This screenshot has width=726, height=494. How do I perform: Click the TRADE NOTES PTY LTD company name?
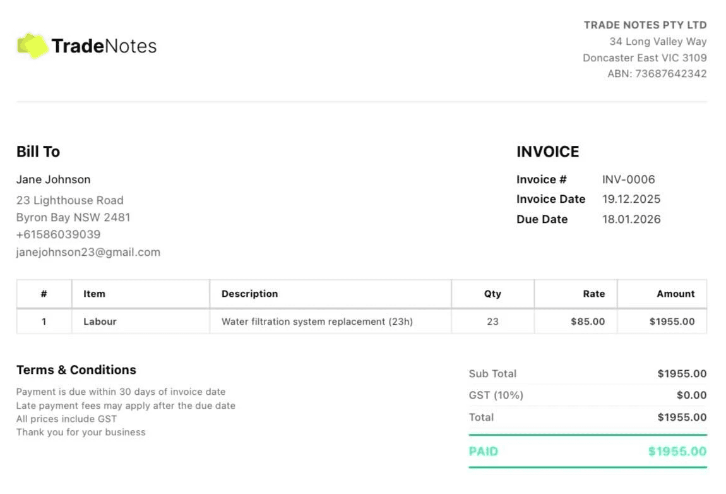[x=645, y=25]
